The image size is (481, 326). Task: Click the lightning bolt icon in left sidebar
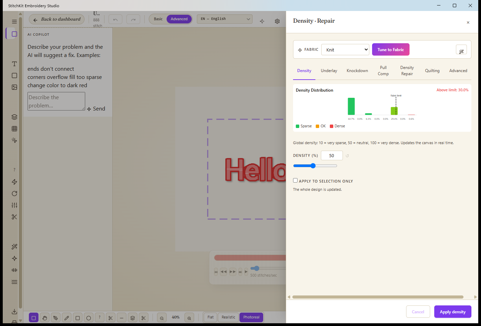(14, 182)
